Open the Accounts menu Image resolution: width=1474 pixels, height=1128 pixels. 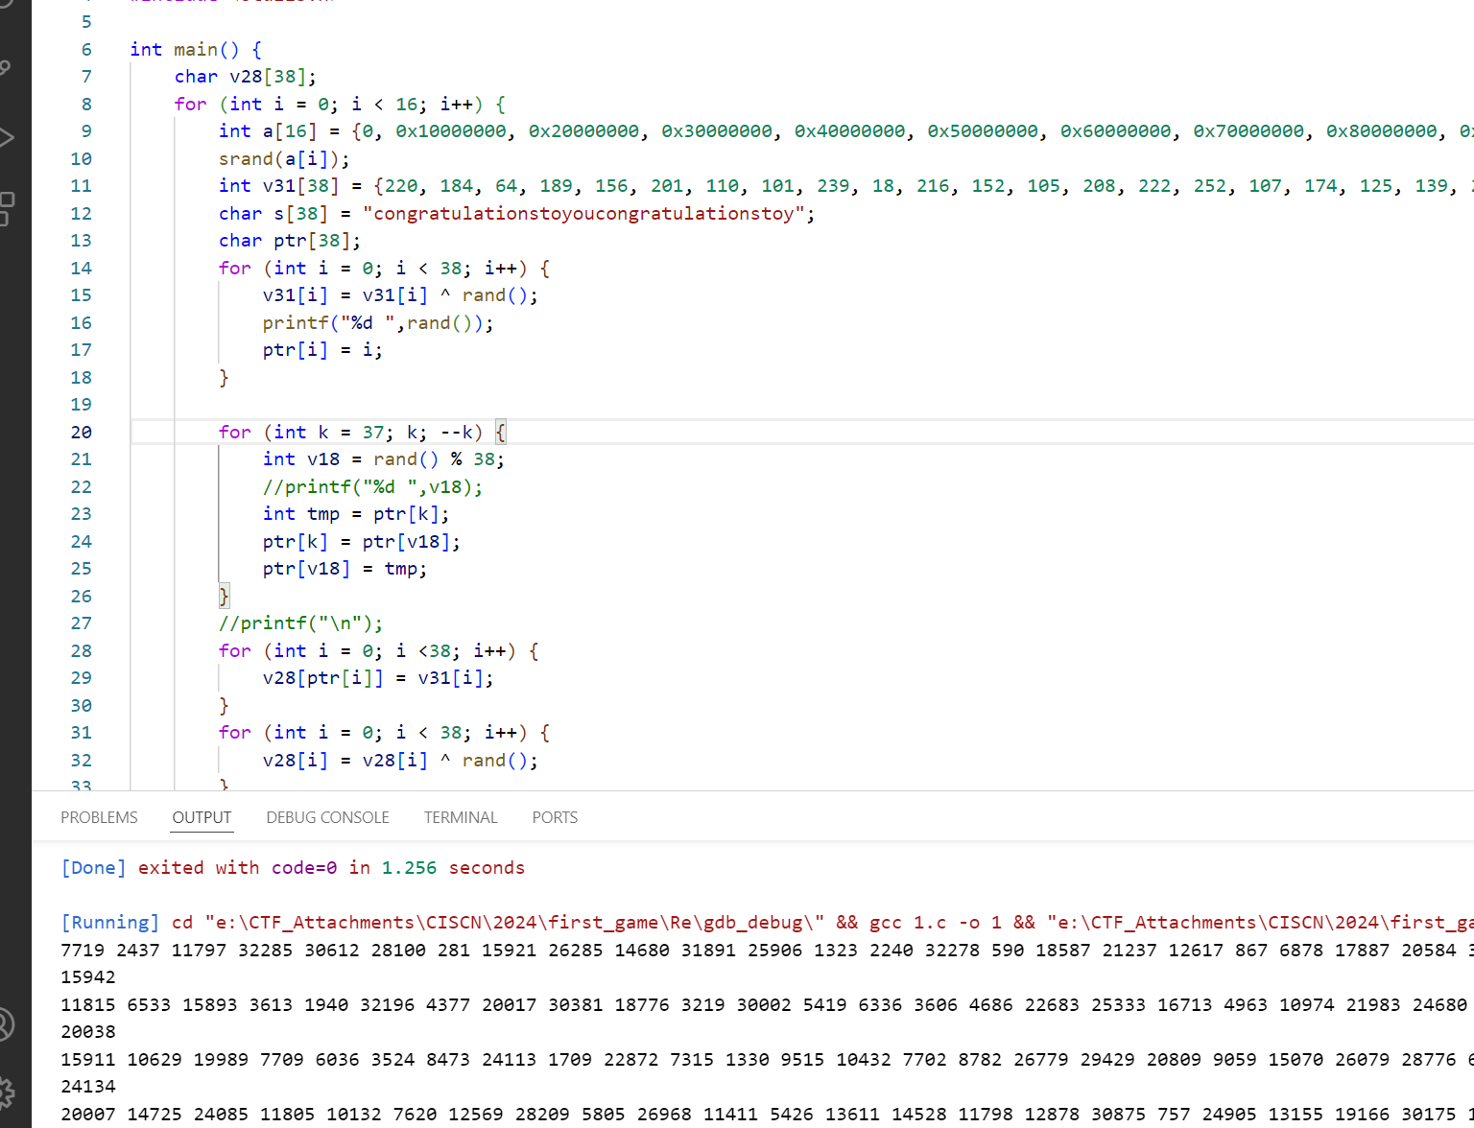pos(6,1024)
